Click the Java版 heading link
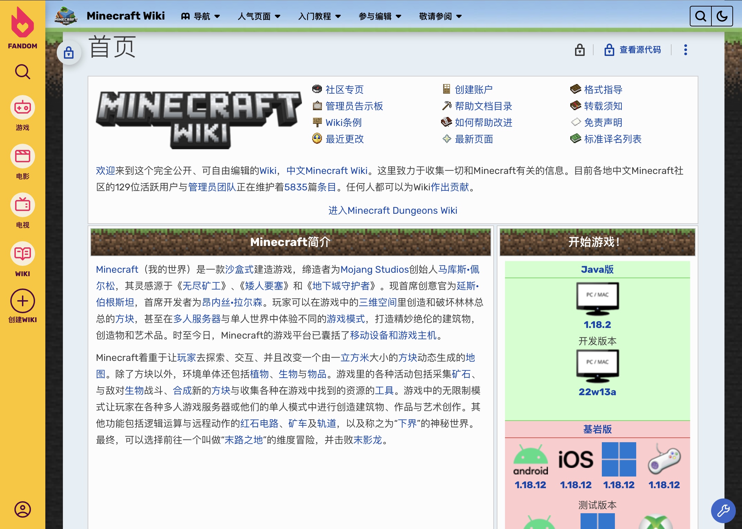 [597, 269]
